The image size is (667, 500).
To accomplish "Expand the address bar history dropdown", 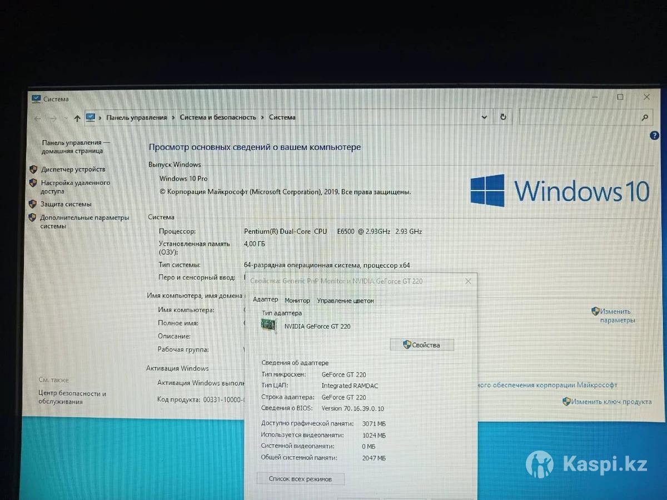I will (484, 117).
